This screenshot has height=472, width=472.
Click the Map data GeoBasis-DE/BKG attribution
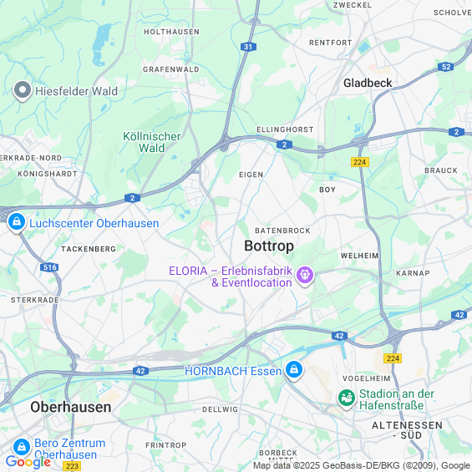pyautogui.click(x=363, y=465)
